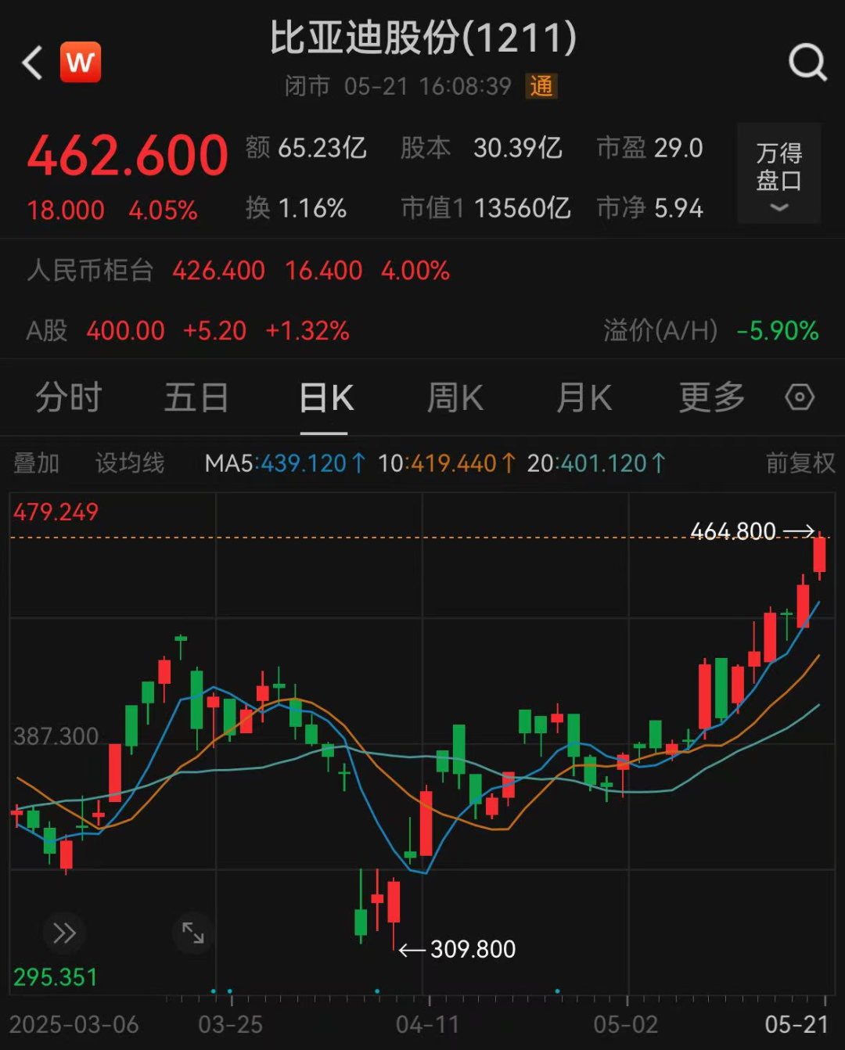Viewport: 845px width, 1050px height.
Task: Tap the 03-25 date axis label
Action: pos(230,1025)
